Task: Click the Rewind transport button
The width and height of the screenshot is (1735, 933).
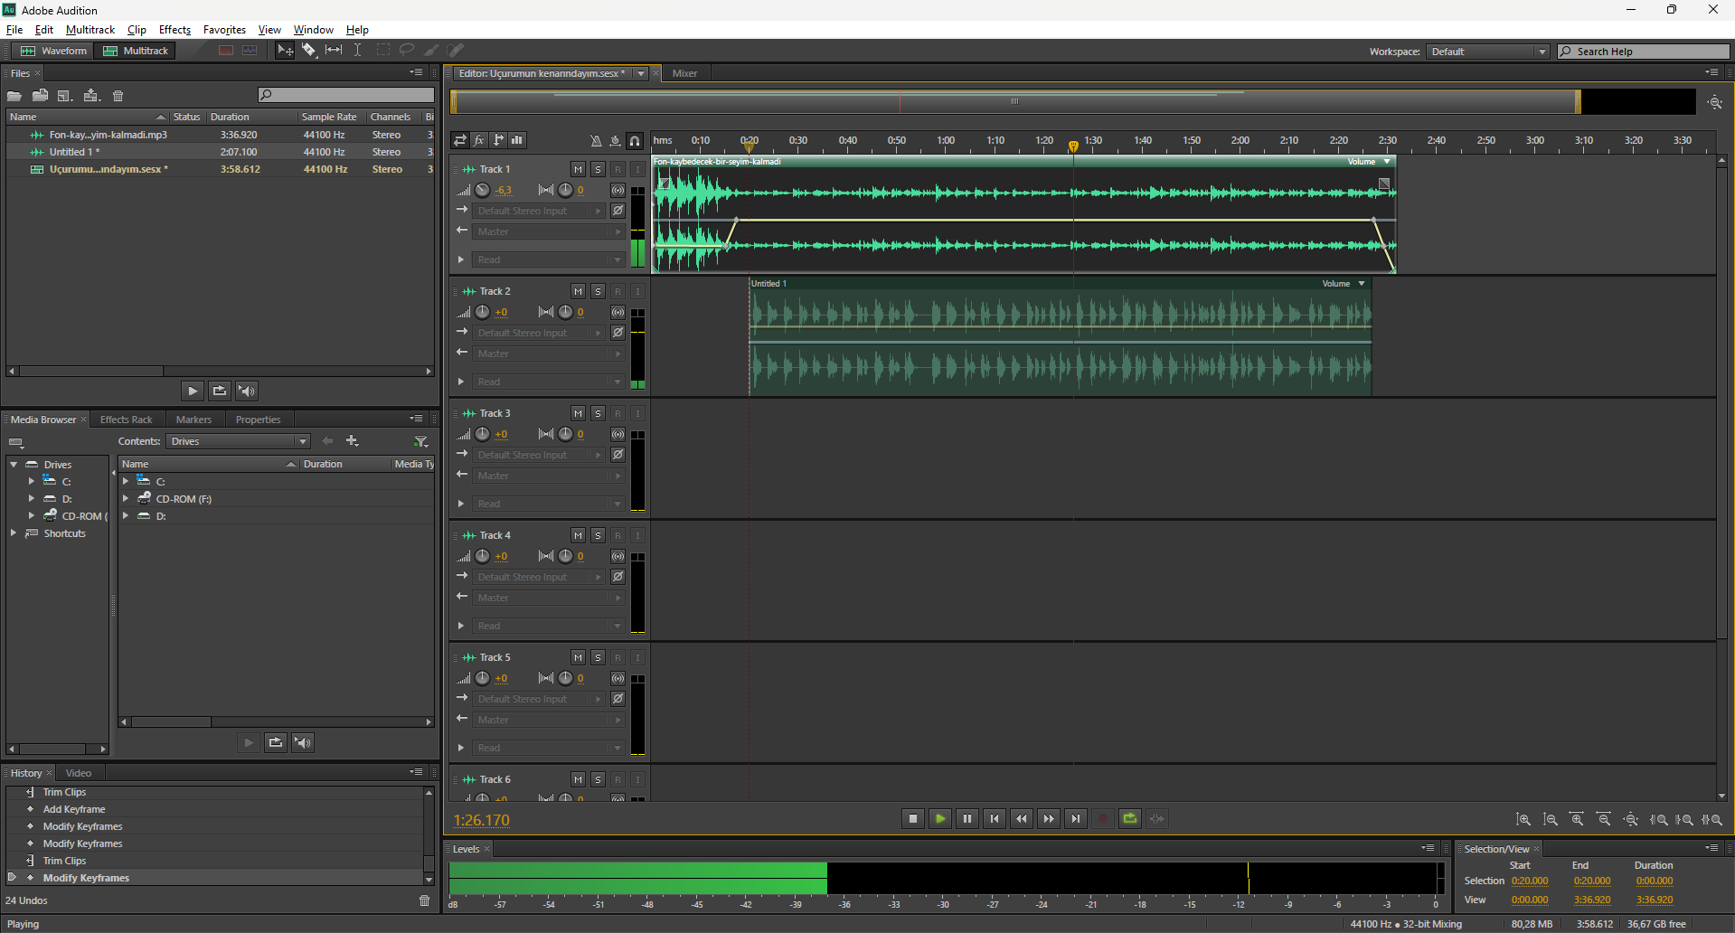Action: [x=1022, y=819]
